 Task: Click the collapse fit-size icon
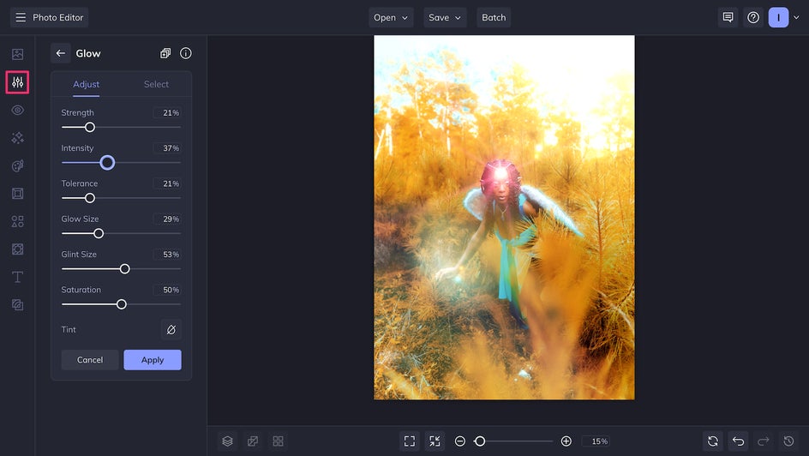435,441
